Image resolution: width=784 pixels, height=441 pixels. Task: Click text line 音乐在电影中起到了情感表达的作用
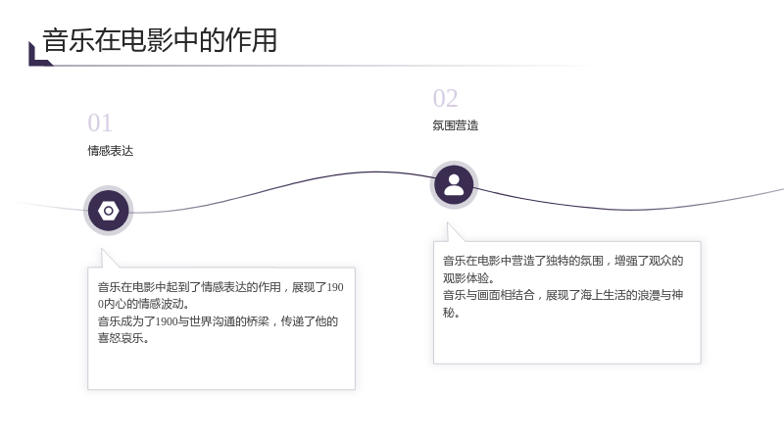189,287
